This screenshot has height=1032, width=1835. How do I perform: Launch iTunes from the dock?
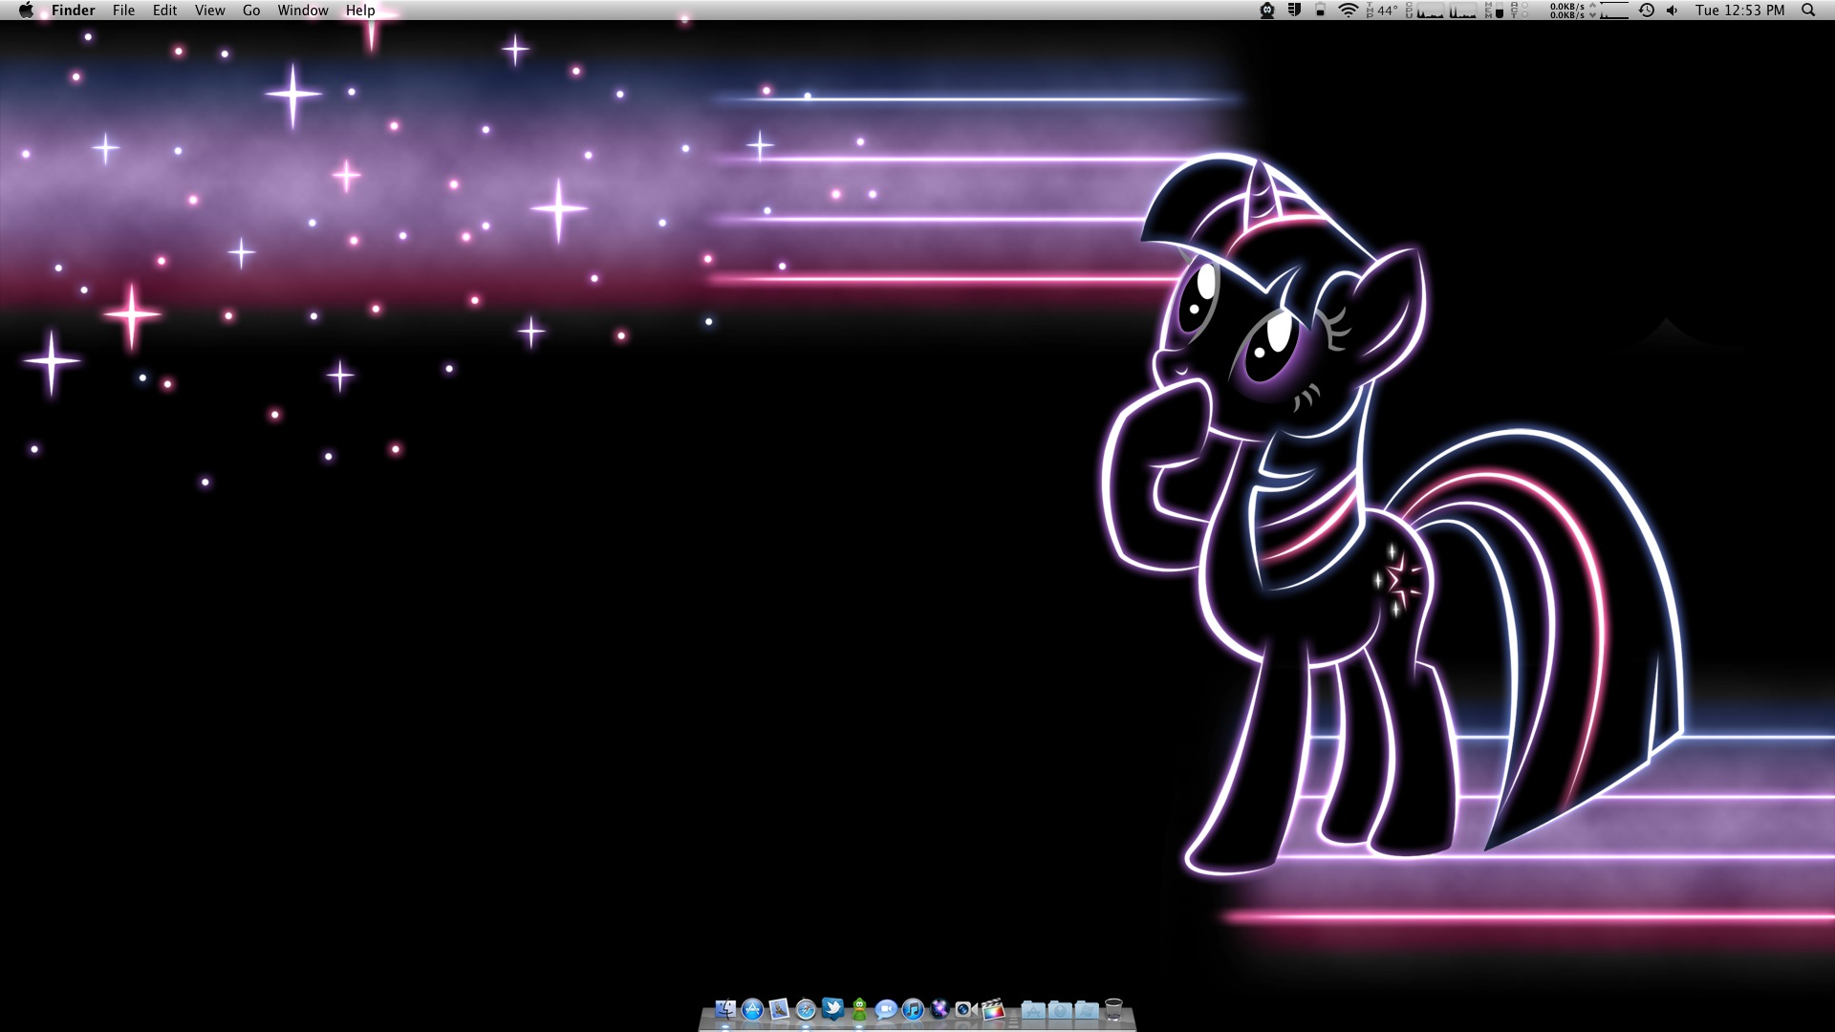pyautogui.click(x=913, y=1009)
